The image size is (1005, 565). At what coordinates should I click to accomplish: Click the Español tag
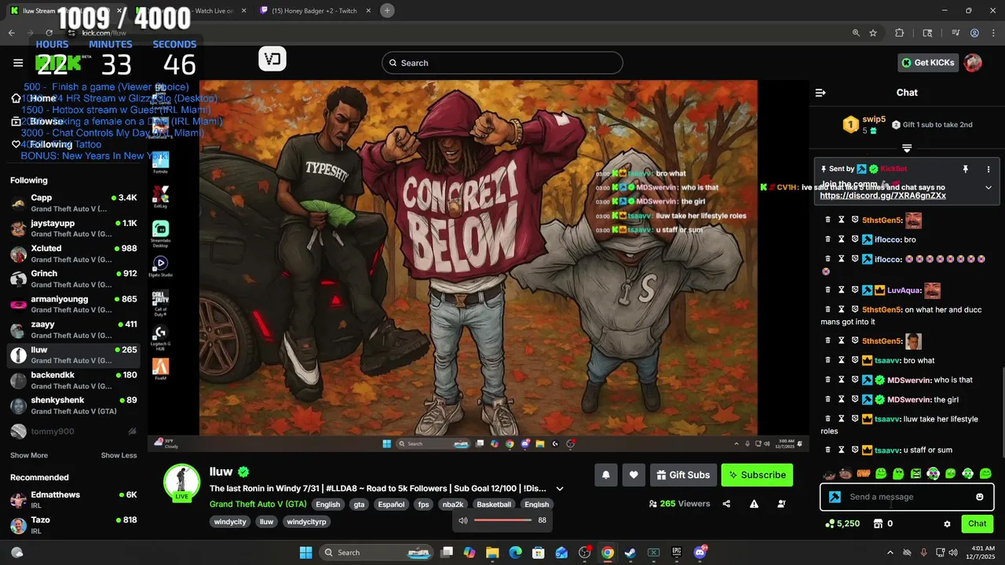[391, 505]
